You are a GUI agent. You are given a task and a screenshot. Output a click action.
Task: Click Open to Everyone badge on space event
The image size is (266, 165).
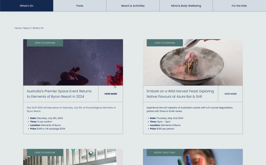pos(45,43)
